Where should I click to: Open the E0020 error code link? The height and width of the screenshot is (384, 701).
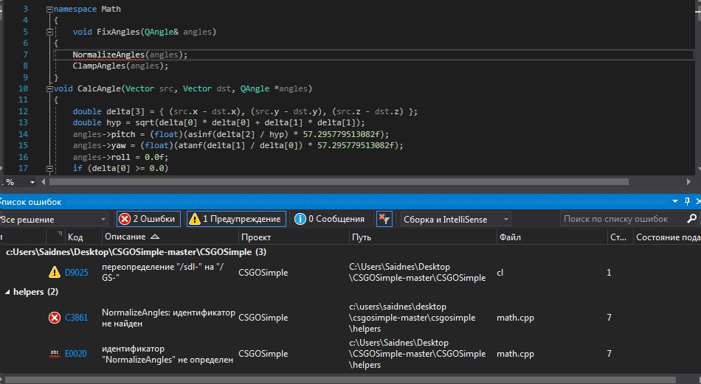pos(76,354)
